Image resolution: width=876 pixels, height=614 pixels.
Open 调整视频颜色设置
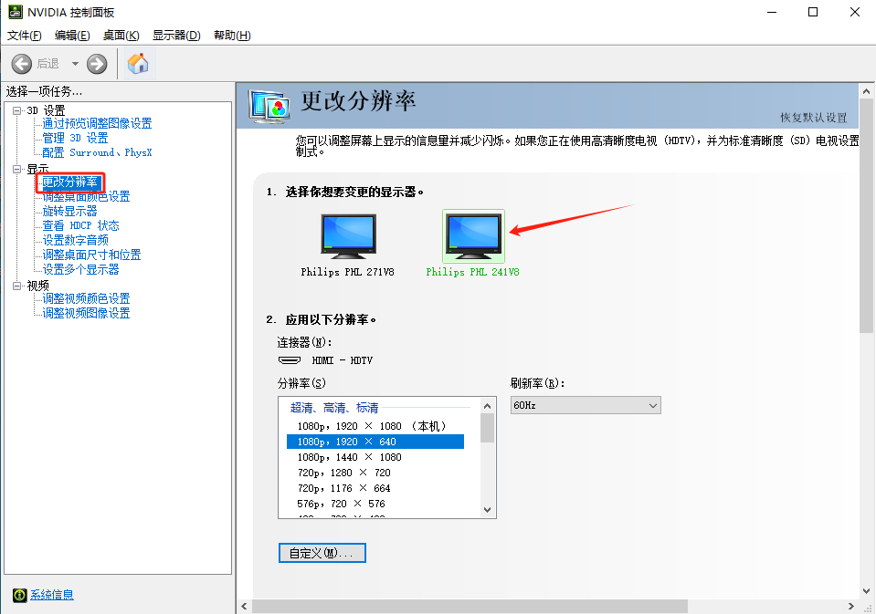(x=86, y=298)
